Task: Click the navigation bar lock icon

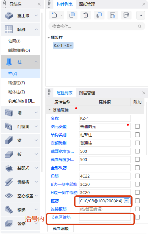Action: coord(5,2)
